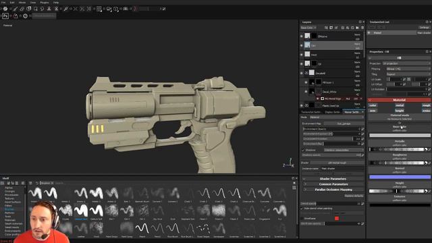The height and width of the screenshot is (243, 432).
Task: Select the Eraser tool
Action: [x=22, y=9]
